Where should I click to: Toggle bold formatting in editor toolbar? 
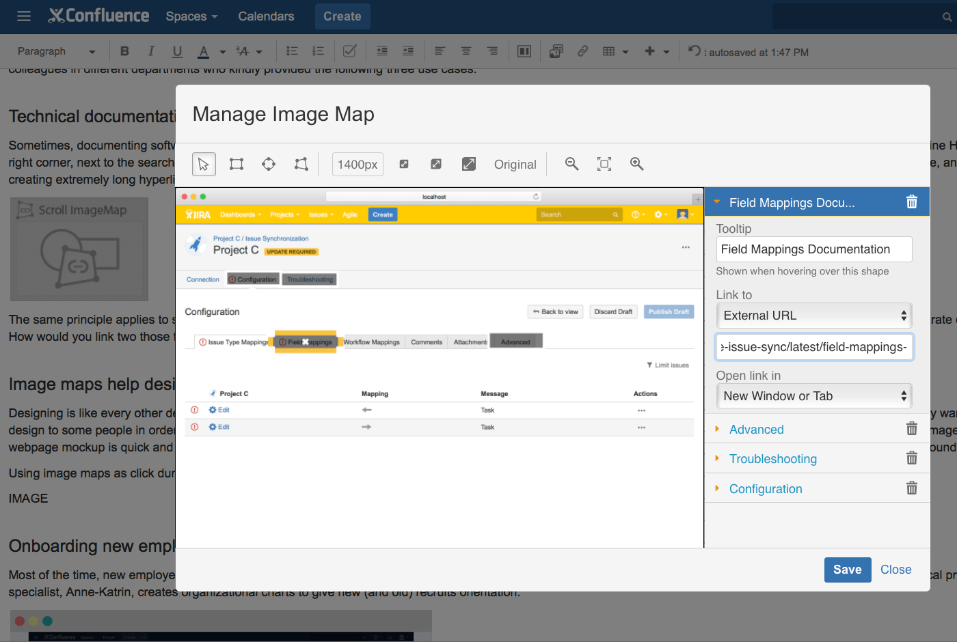124,51
